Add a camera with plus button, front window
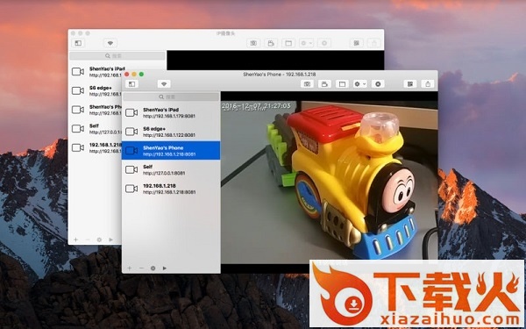The image size is (526, 329). pos(130,268)
